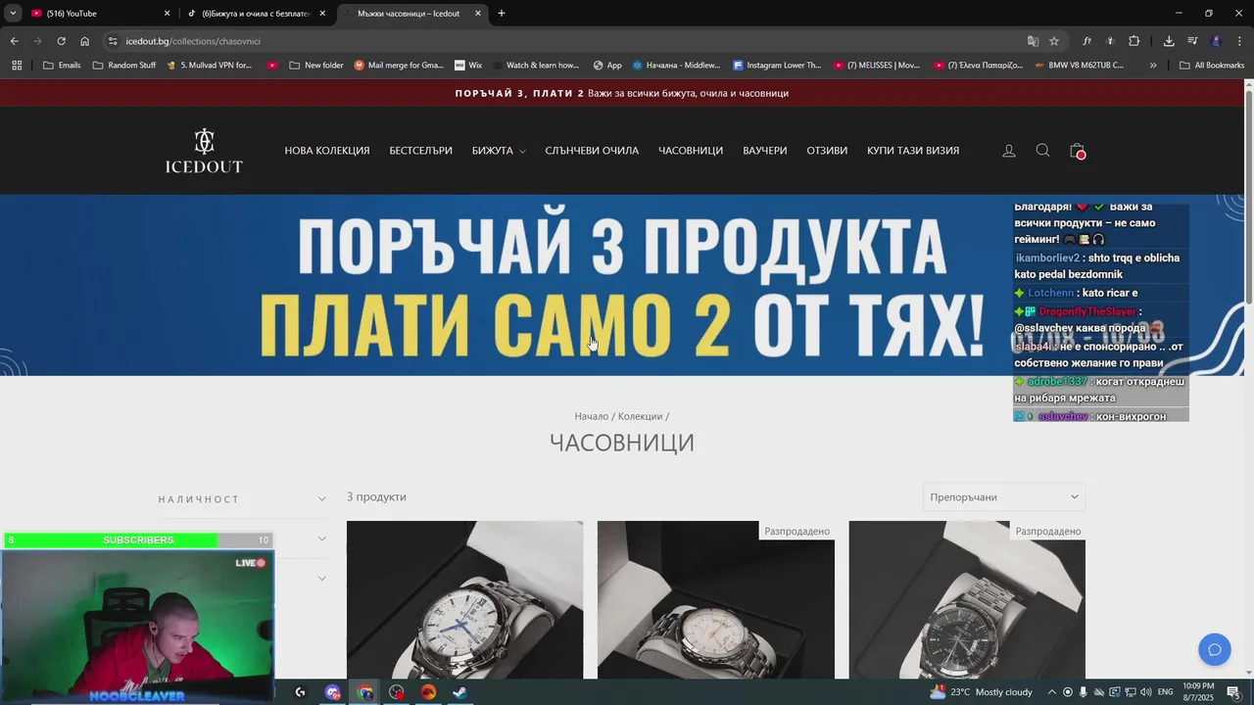This screenshot has height=705, width=1254.
Task: Click the Колекции breadcrumb link
Action: tap(640, 416)
